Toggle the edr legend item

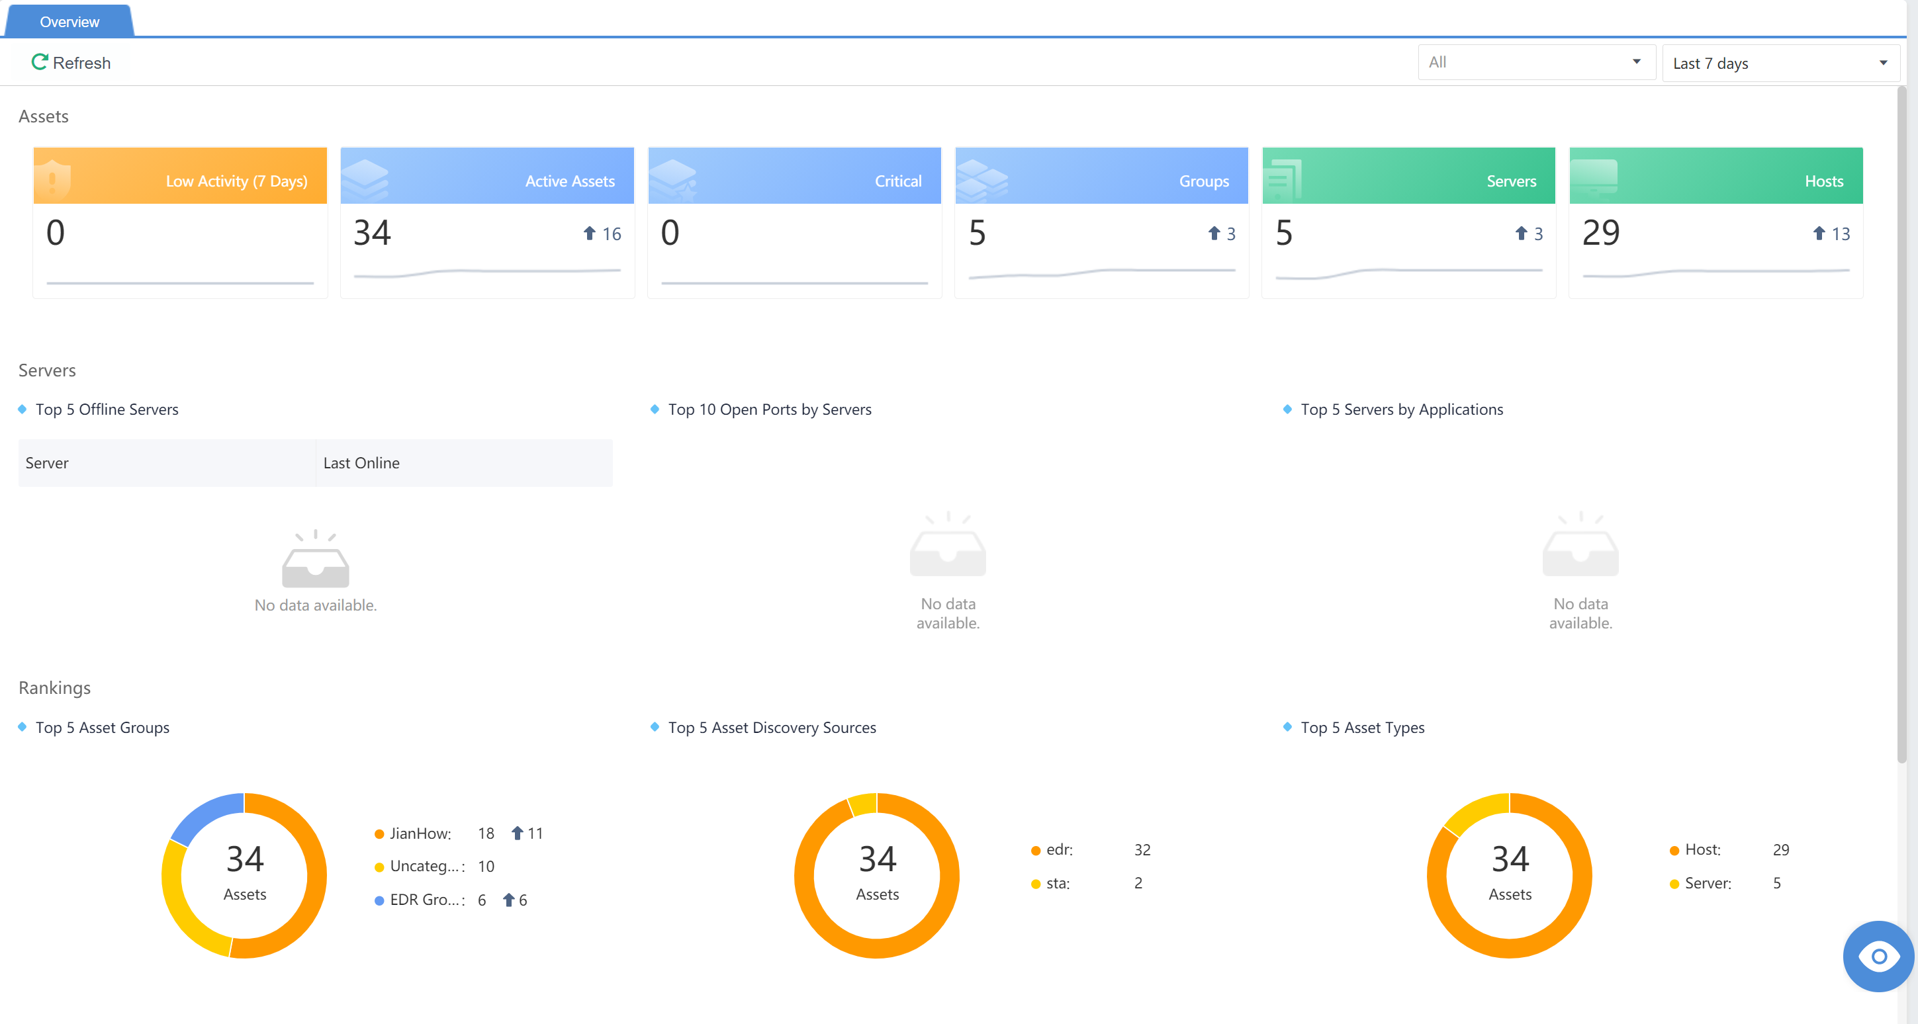[1058, 850]
